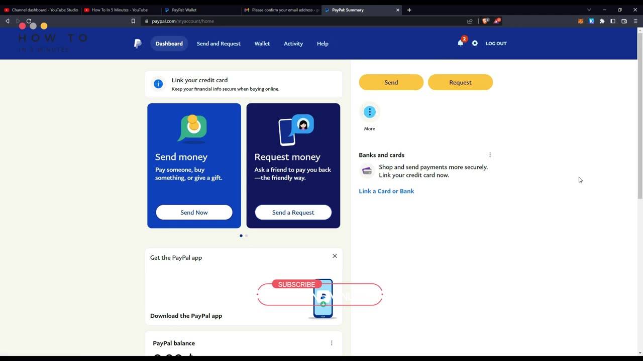The image size is (643, 361).
Task: Open Send and Request menu
Action: coord(219,44)
